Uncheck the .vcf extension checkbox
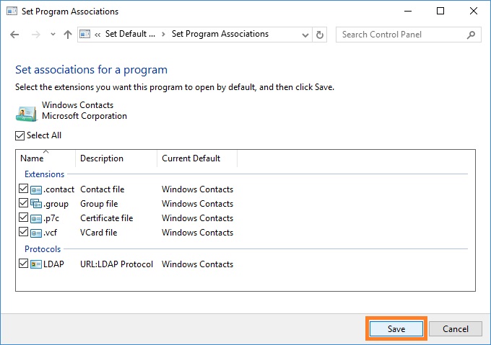The image size is (491, 345). pyautogui.click(x=23, y=232)
